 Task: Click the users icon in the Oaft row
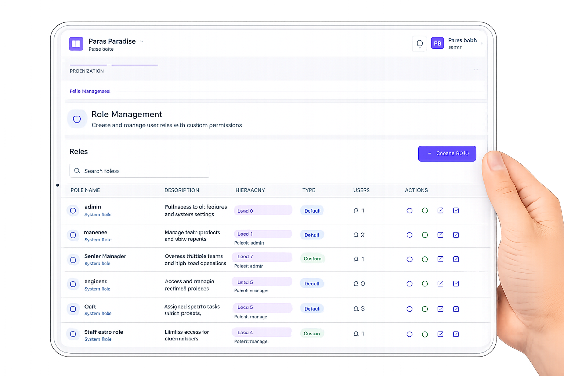click(x=356, y=309)
